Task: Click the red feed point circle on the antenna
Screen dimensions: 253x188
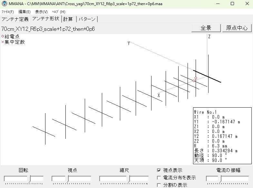Action: pos(196,78)
